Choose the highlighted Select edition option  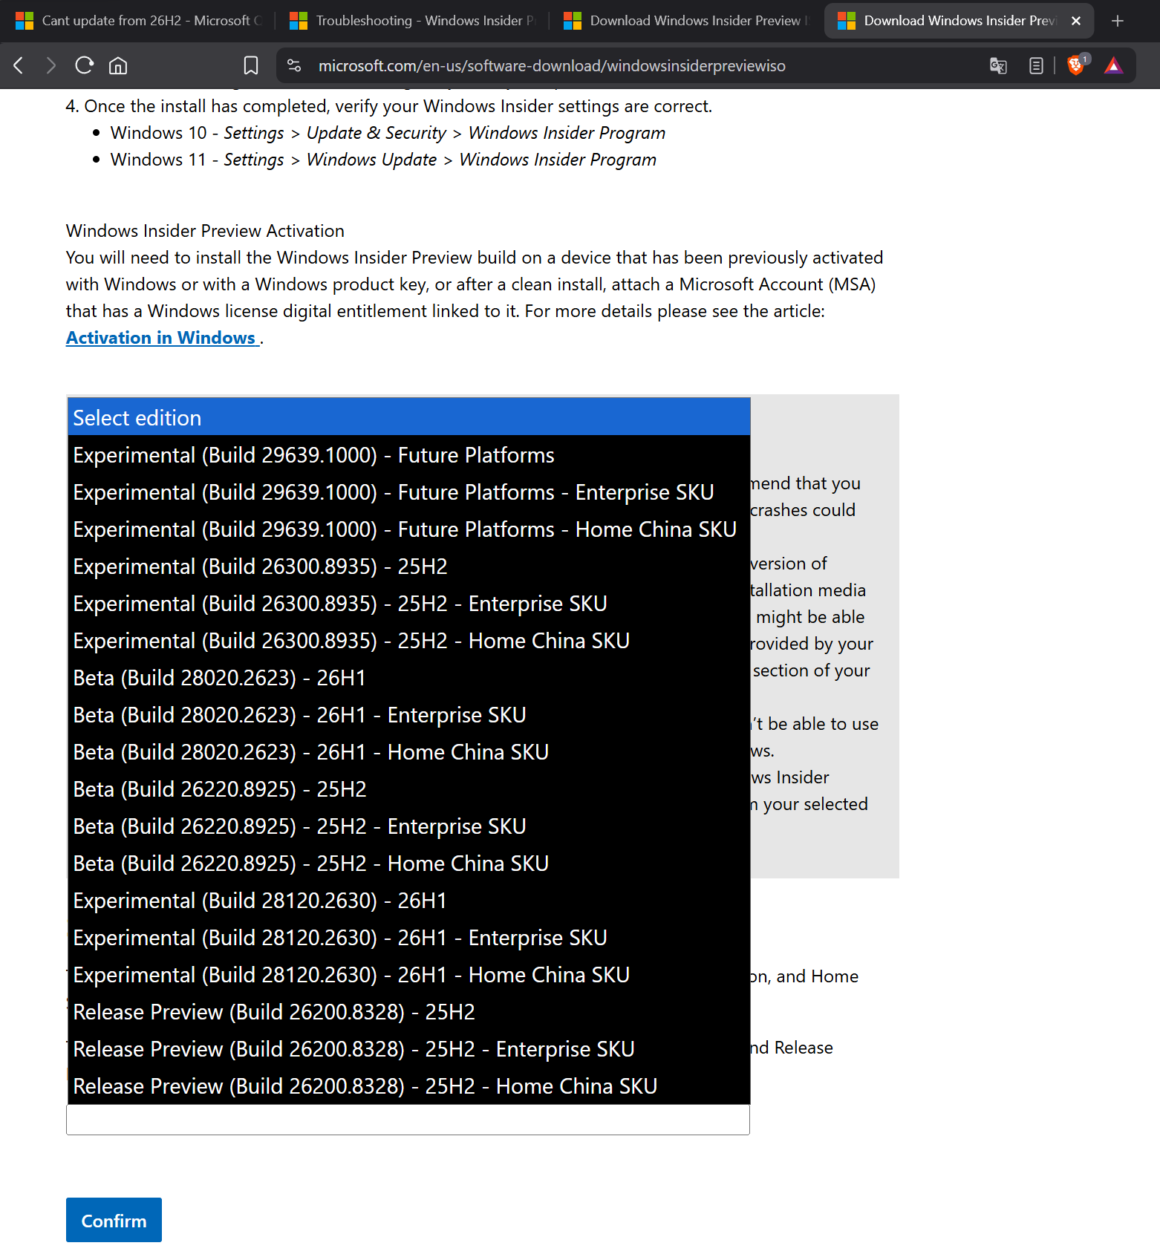(x=409, y=417)
